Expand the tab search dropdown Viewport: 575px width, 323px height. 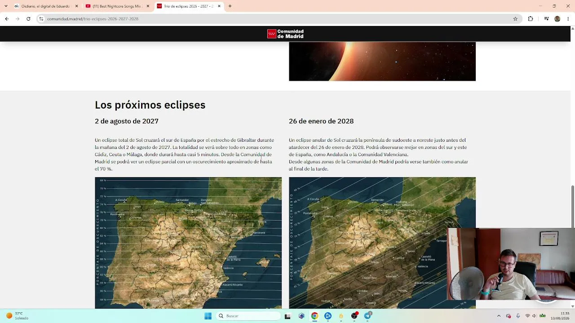coord(6,6)
